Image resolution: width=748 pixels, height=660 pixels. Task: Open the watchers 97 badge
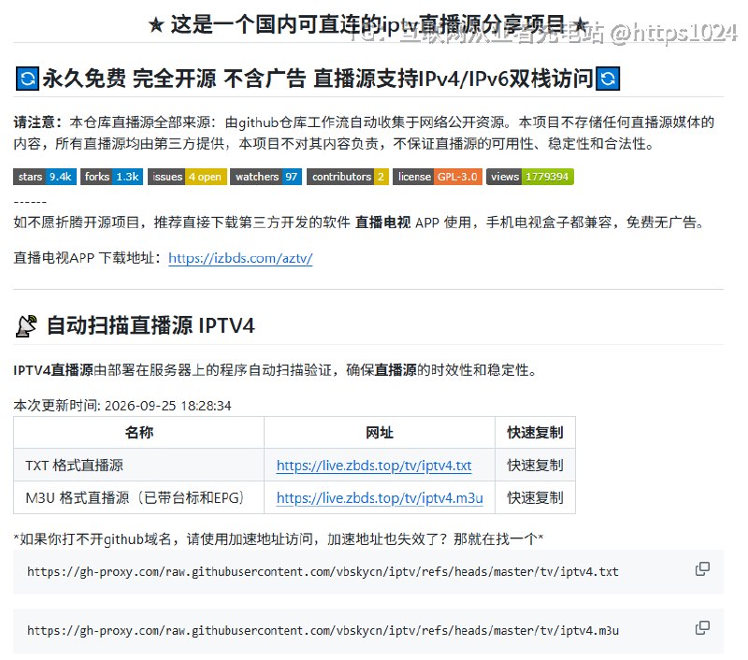(266, 177)
